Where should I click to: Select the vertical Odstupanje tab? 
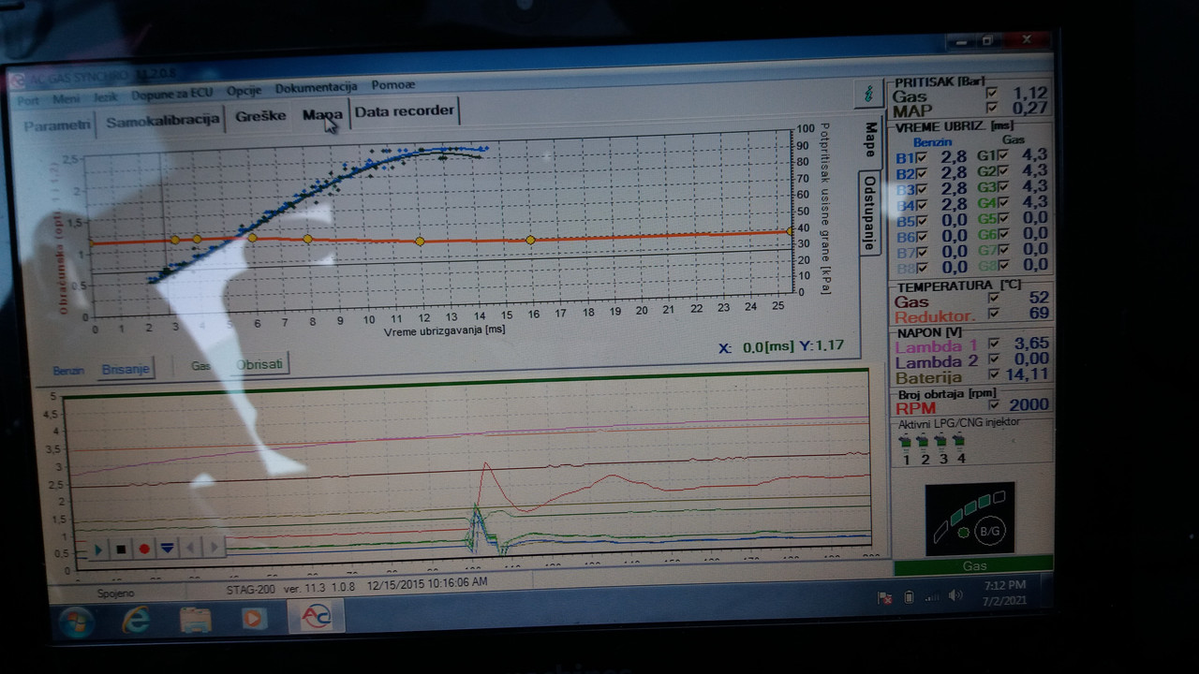click(869, 213)
